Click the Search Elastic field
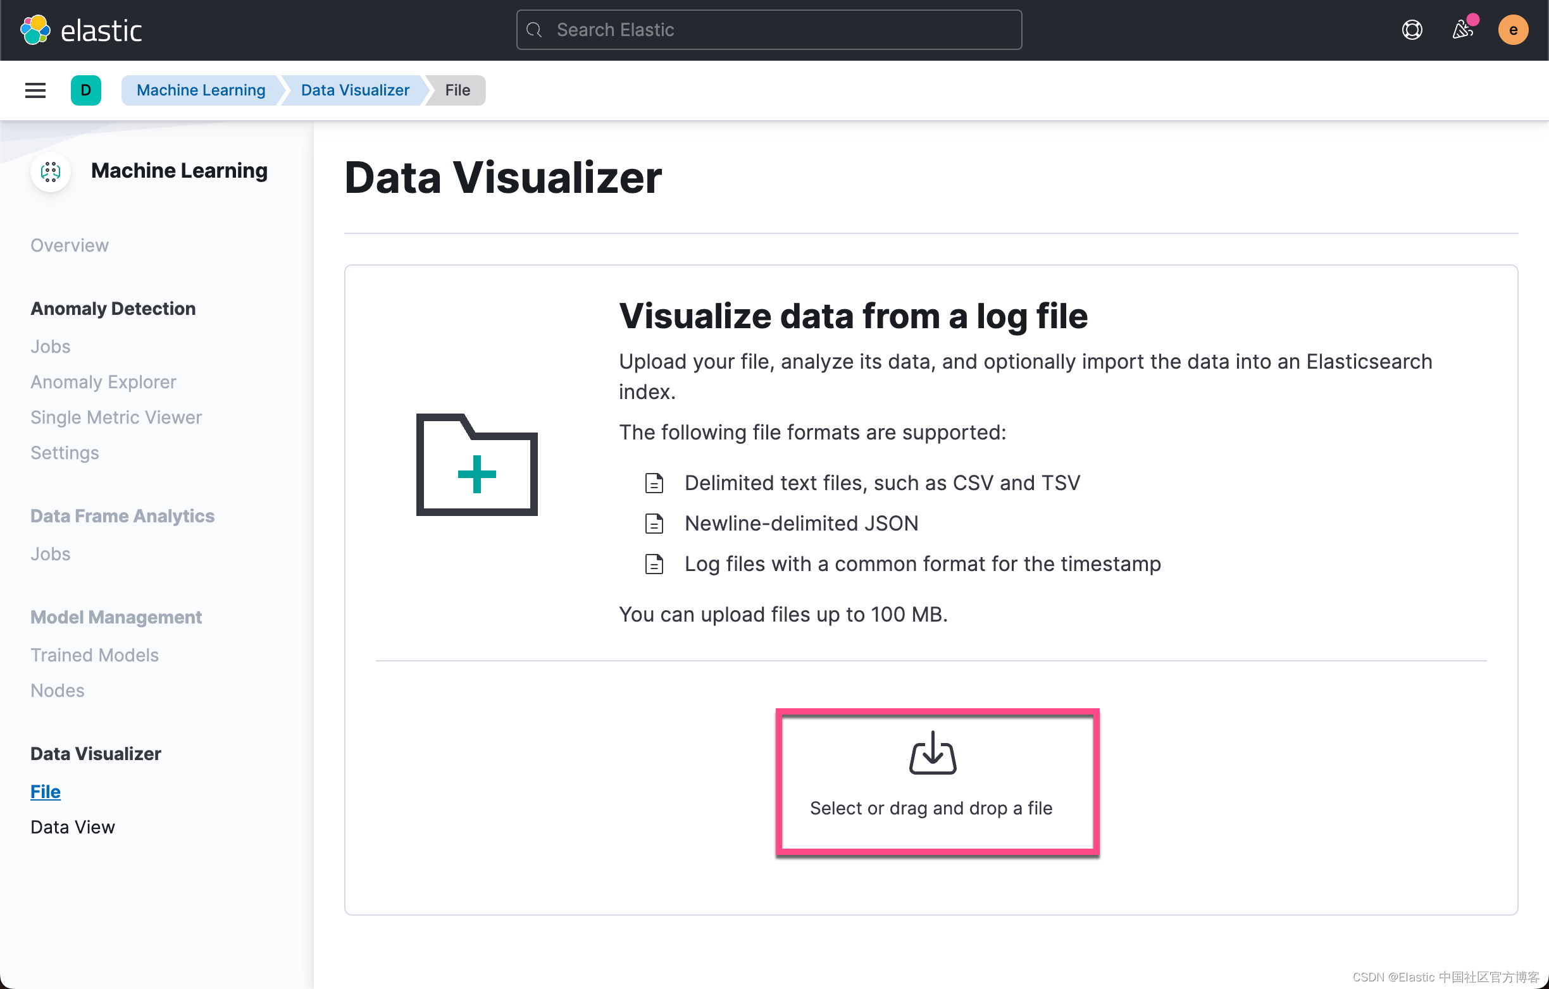Image resolution: width=1549 pixels, height=989 pixels. 769,30
